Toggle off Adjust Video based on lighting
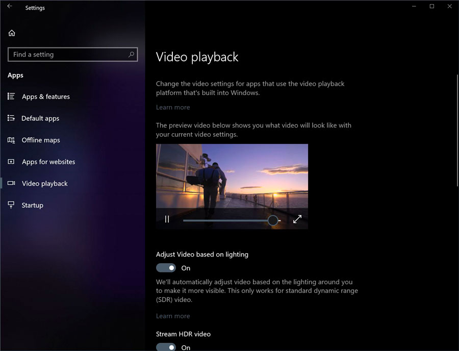The image size is (459, 351). pos(166,267)
